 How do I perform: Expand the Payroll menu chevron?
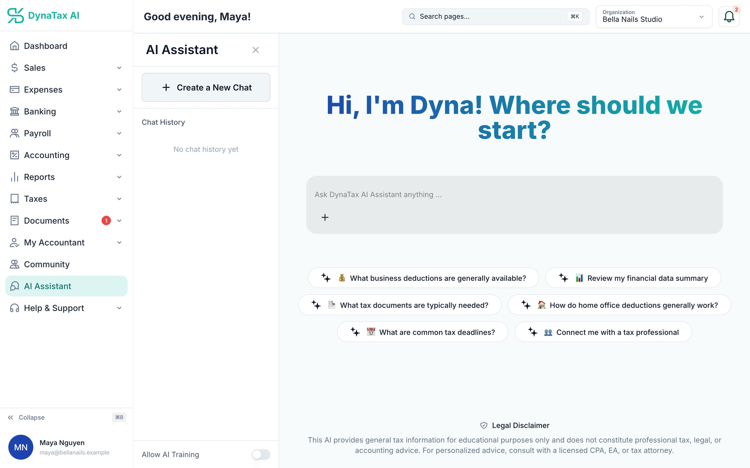(x=119, y=133)
